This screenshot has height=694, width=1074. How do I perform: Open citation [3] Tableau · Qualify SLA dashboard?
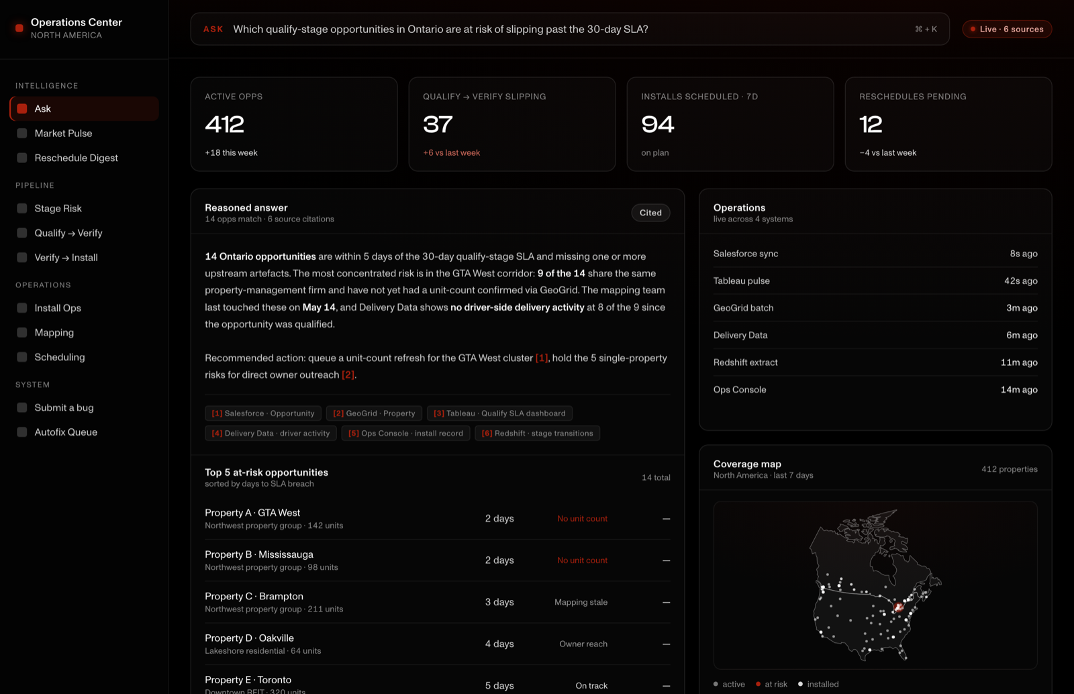499,413
